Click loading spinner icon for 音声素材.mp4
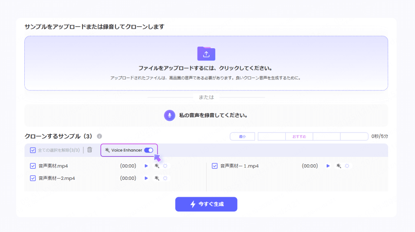 coord(165,166)
